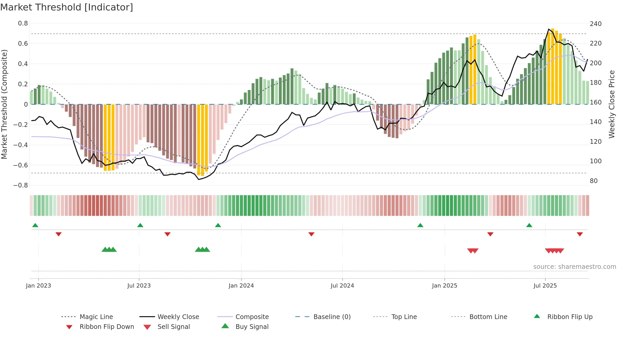Click the 120 right axis tick label
Viewport: 625px width, 351px height.
point(596,141)
